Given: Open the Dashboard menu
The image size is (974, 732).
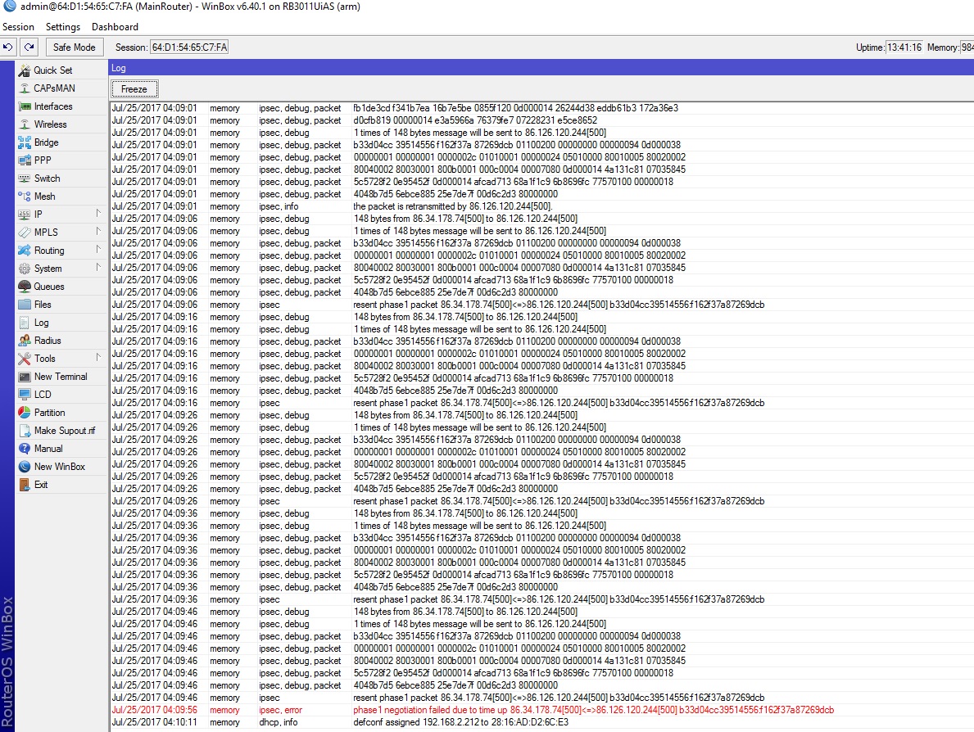Looking at the screenshot, I should [x=115, y=27].
